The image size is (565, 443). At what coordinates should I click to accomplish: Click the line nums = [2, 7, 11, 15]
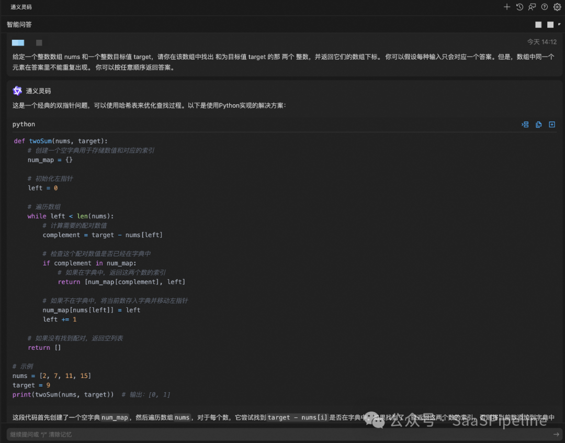[x=52, y=375]
